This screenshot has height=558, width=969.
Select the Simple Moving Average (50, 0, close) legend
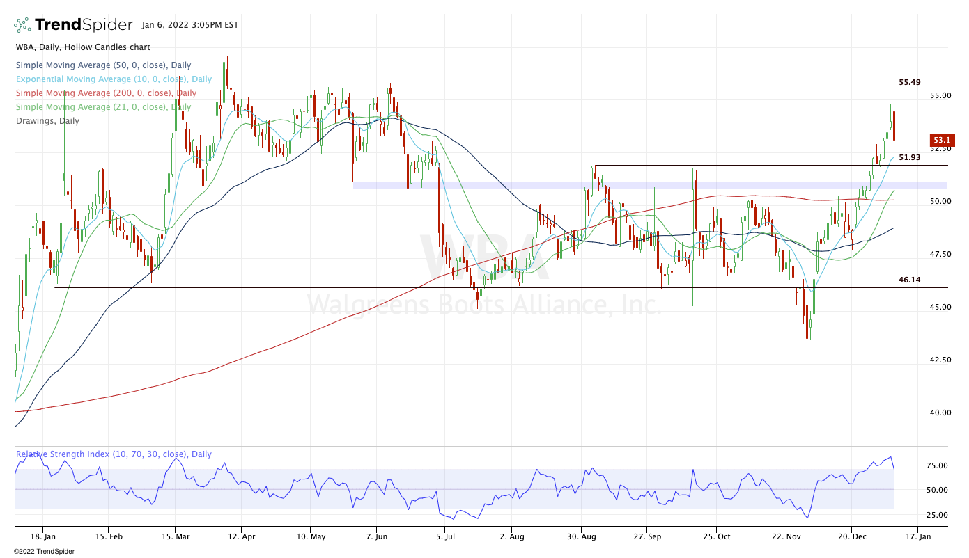coord(104,65)
